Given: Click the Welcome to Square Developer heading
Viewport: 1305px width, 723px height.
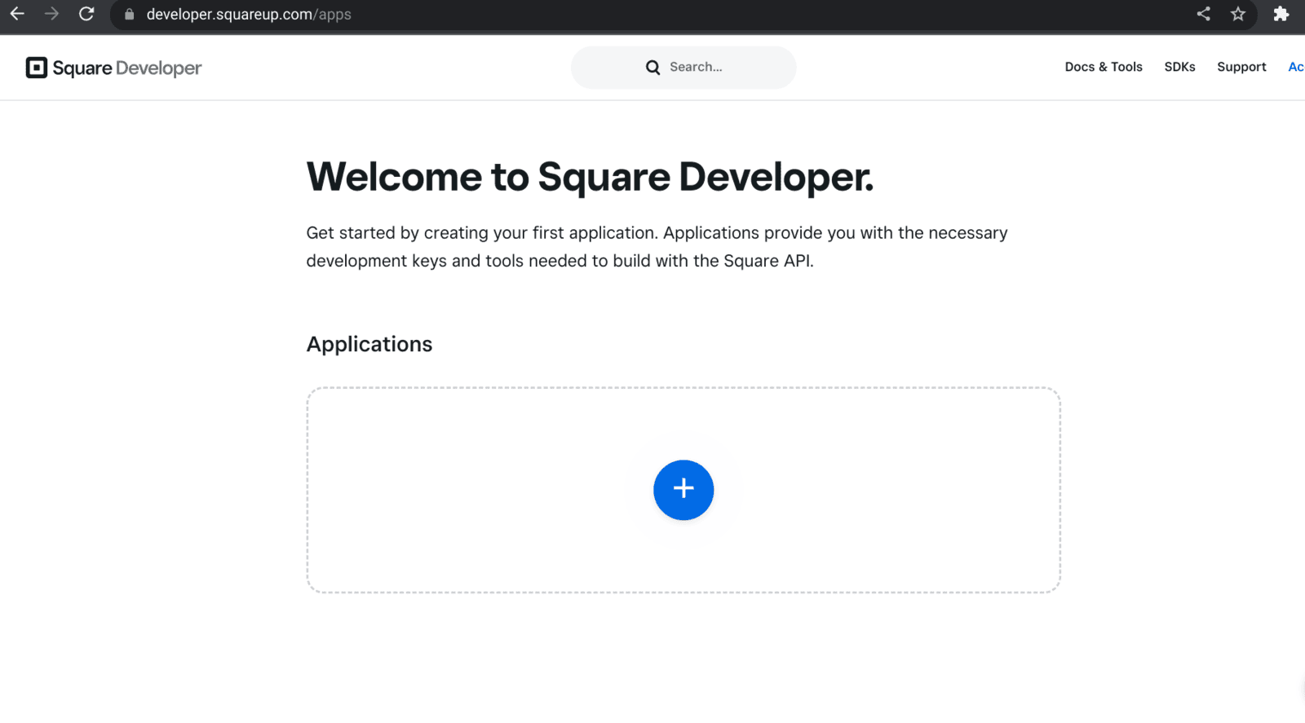Looking at the screenshot, I should (590, 177).
